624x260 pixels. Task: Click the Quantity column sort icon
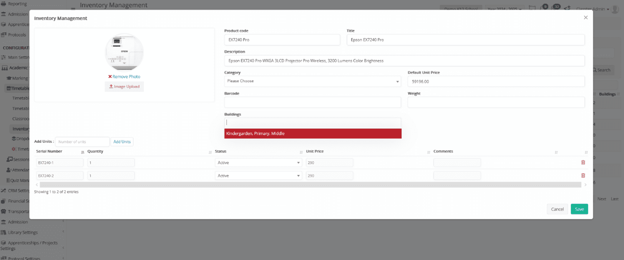click(210, 152)
